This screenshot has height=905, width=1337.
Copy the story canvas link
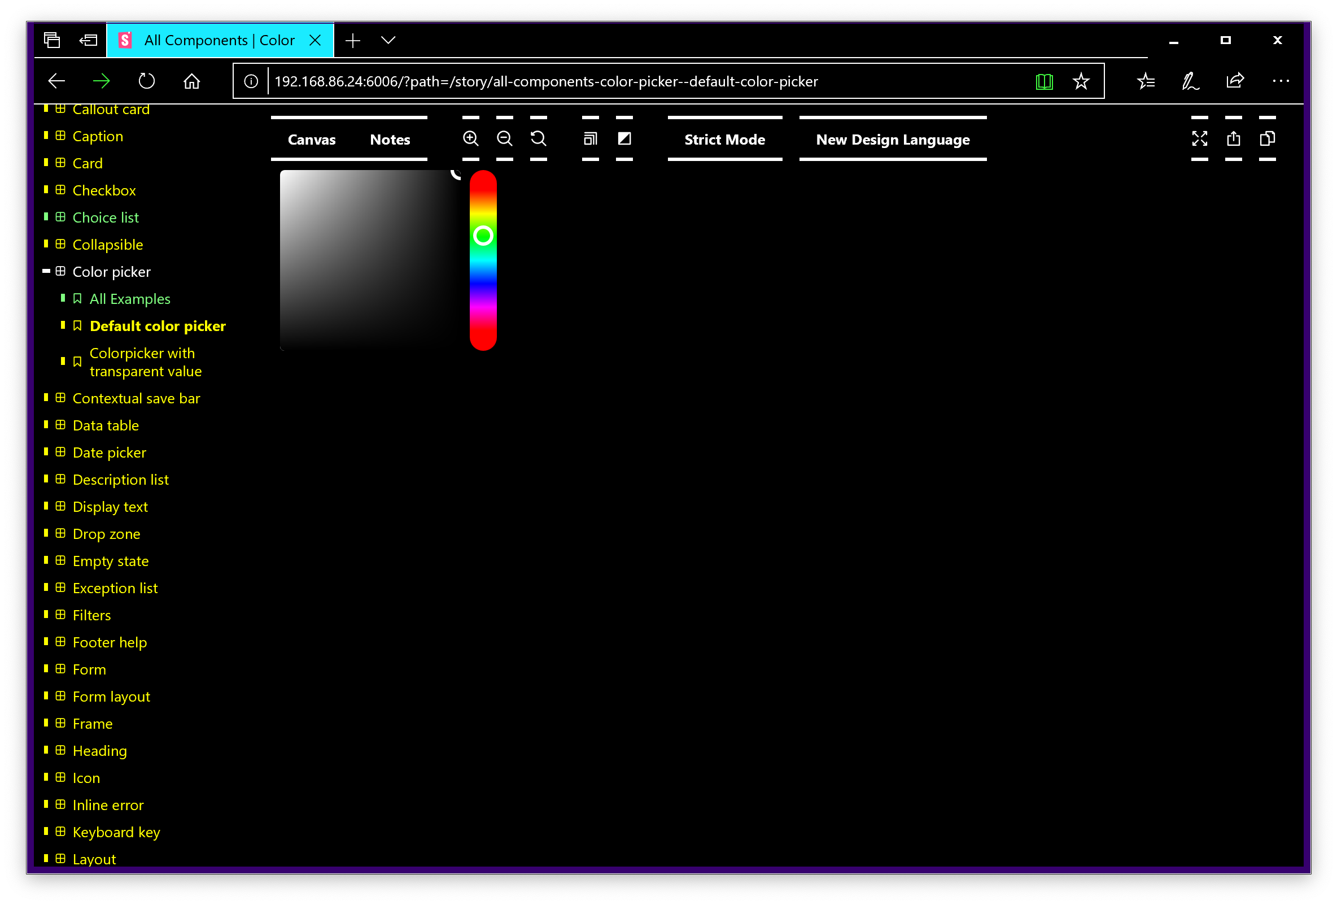click(x=1268, y=138)
